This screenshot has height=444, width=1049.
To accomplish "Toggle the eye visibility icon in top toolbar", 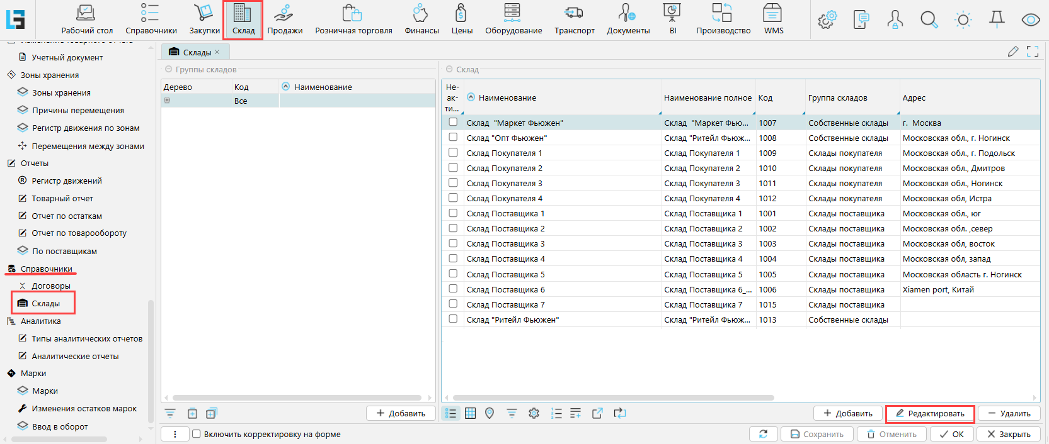I will pyautogui.click(x=1031, y=19).
